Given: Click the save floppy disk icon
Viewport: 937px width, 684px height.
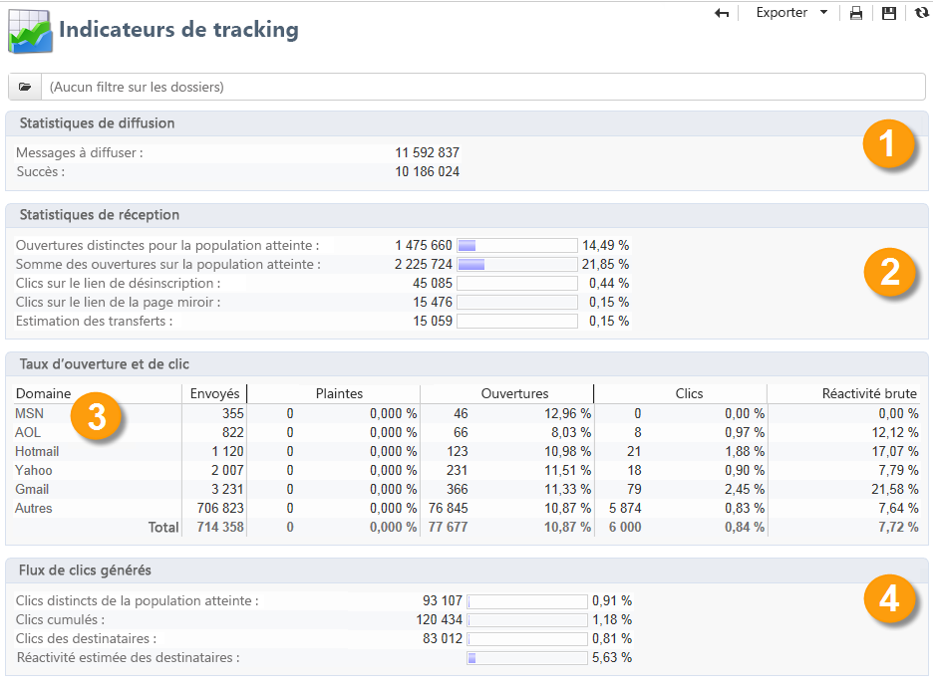Looking at the screenshot, I should [889, 13].
